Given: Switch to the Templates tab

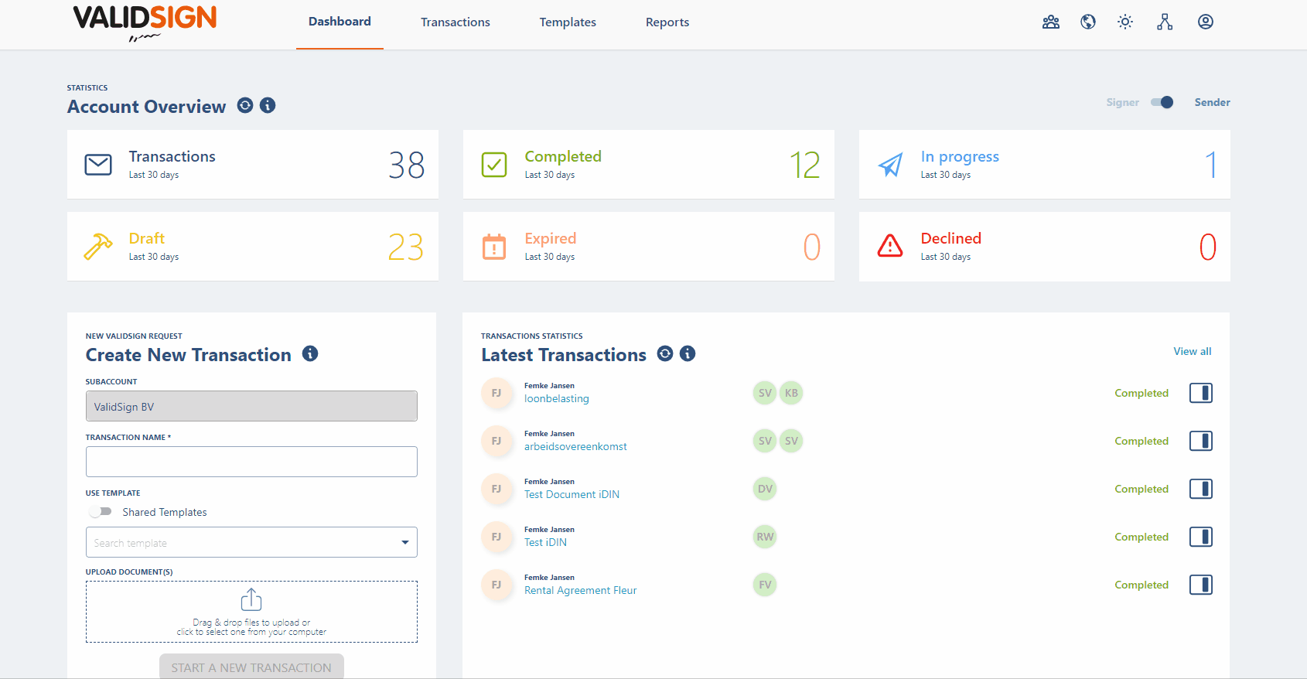Looking at the screenshot, I should click(x=568, y=22).
